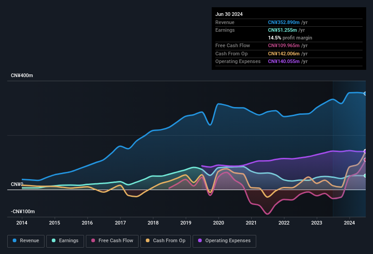Viewport: 373px width, 254px height.
Task: Toggle the Earnings legend series
Action: tap(65, 241)
